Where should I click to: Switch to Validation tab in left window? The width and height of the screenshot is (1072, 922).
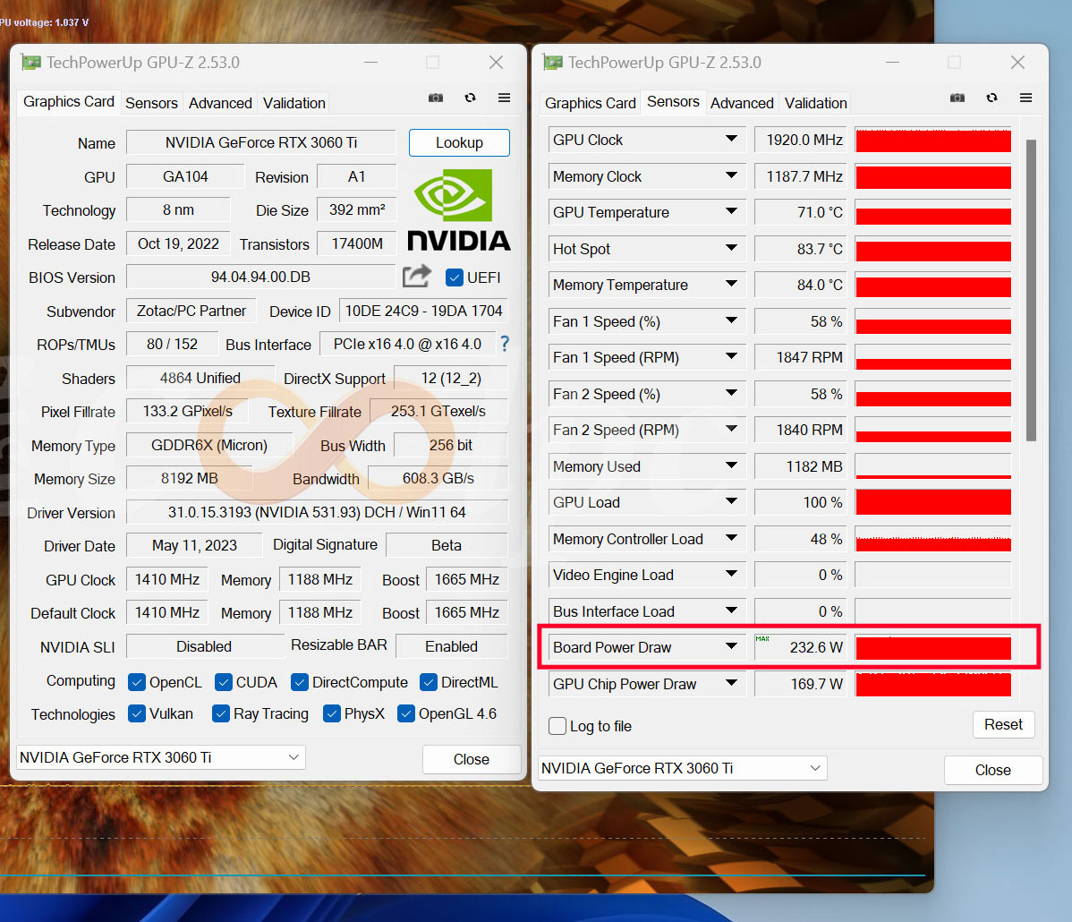click(x=294, y=103)
